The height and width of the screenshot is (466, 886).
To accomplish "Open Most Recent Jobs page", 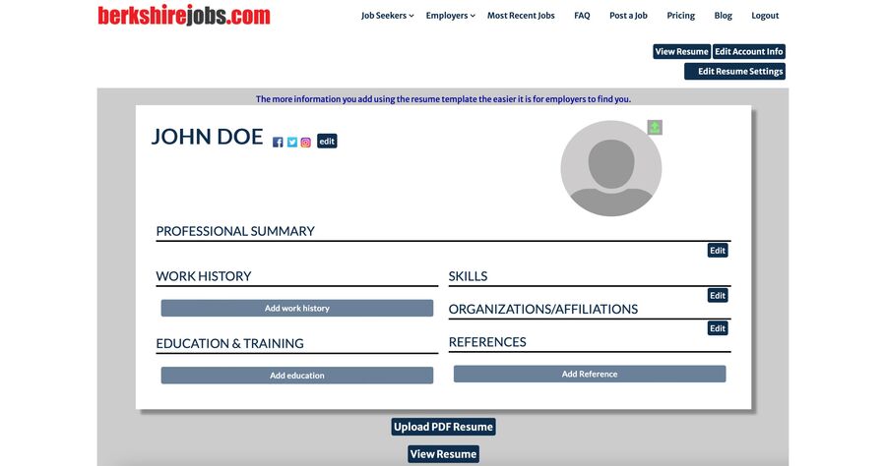I will (521, 16).
